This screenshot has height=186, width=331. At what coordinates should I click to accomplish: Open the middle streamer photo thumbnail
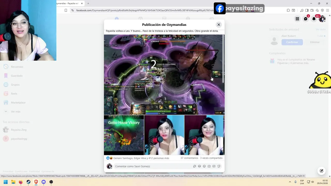[164, 135]
